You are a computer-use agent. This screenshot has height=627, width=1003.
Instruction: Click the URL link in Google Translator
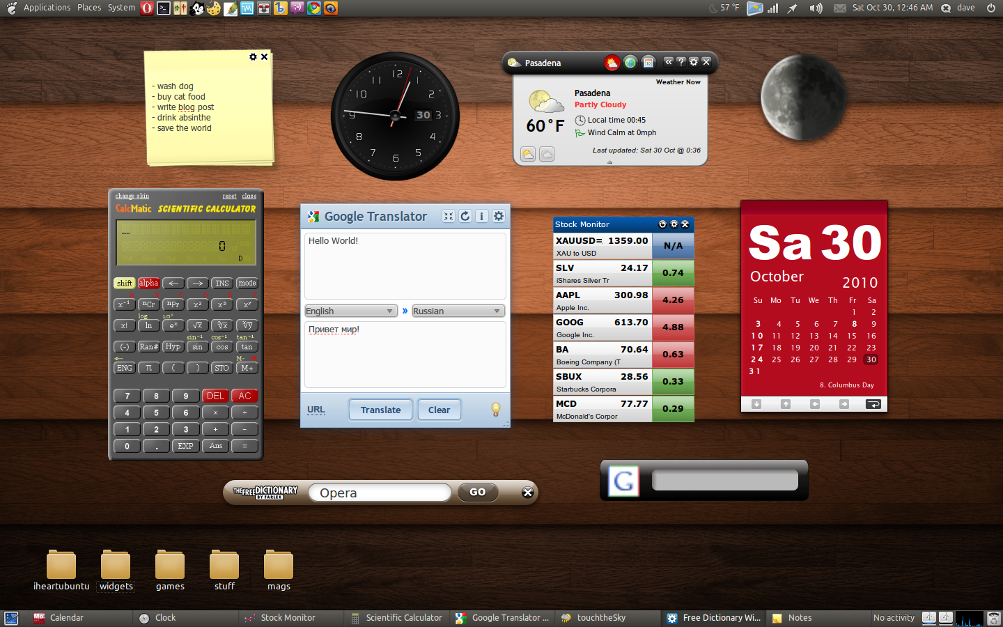[x=316, y=410]
